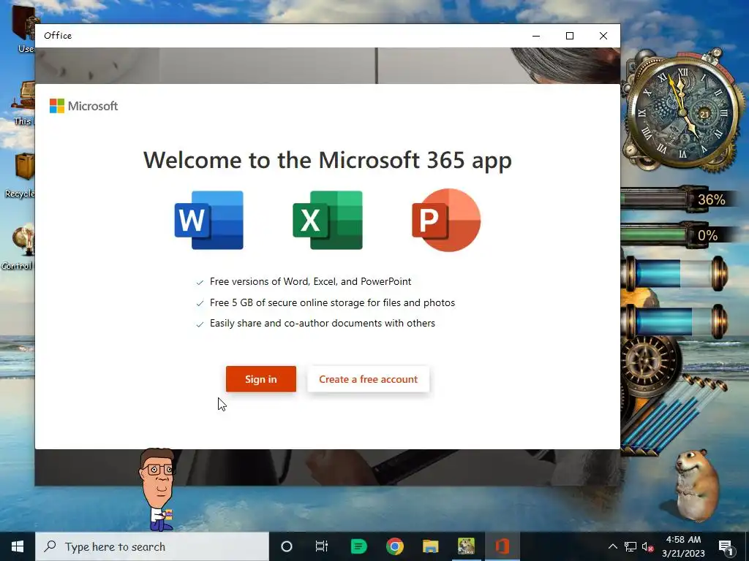Click the PowerPoint app icon
The image size is (749, 561).
click(446, 220)
